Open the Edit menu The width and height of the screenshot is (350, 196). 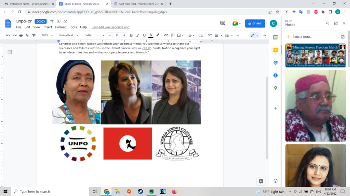tap(27, 27)
